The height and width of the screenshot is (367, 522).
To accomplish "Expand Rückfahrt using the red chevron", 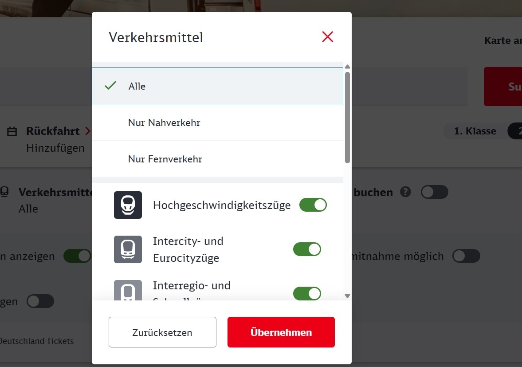I will click(x=87, y=131).
